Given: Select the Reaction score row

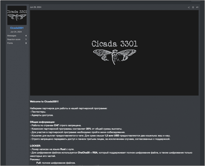Looking at the screenshot, I should pos(17,39).
